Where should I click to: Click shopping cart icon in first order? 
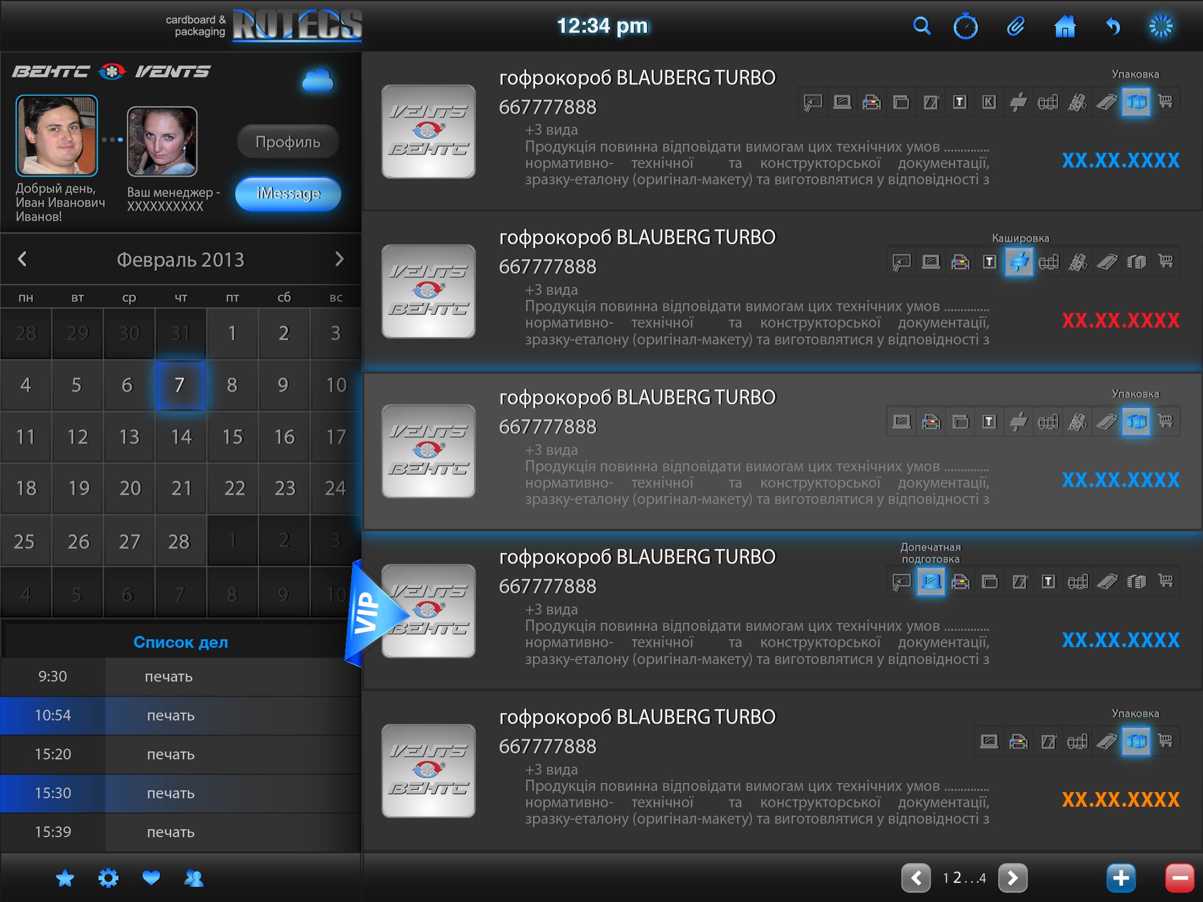(x=1165, y=102)
